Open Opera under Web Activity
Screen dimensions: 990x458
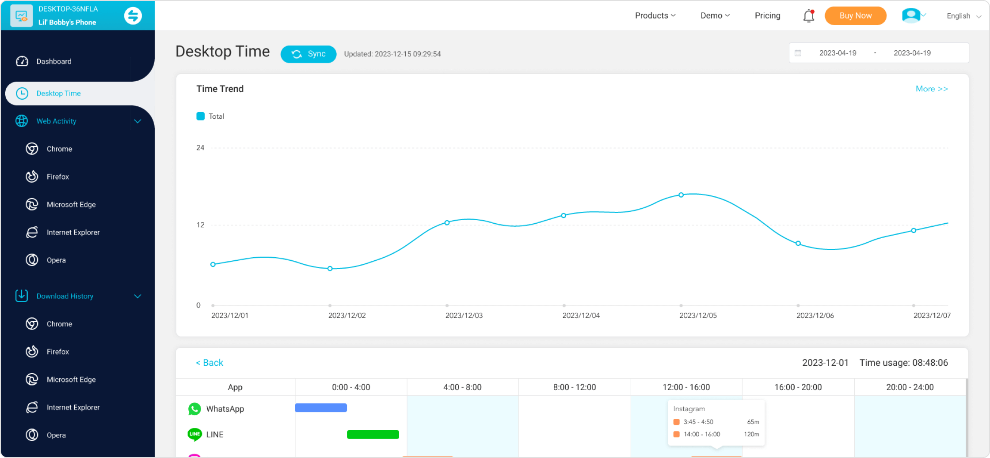coord(56,260)
